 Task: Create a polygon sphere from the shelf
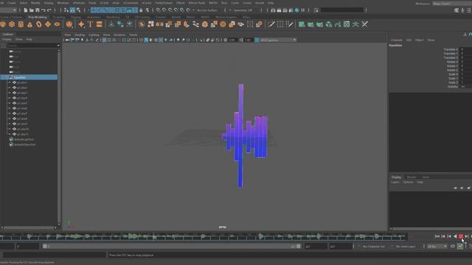click(3, 24)
